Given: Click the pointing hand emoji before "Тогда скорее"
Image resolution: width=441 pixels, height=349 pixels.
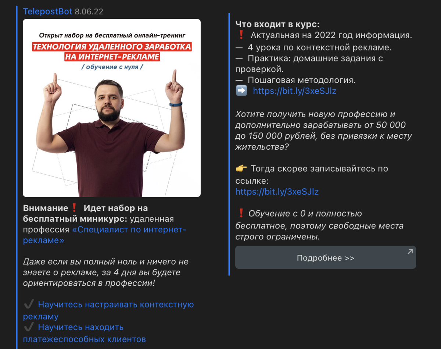Looking at the screenshot, I should [x=241, y=169].
